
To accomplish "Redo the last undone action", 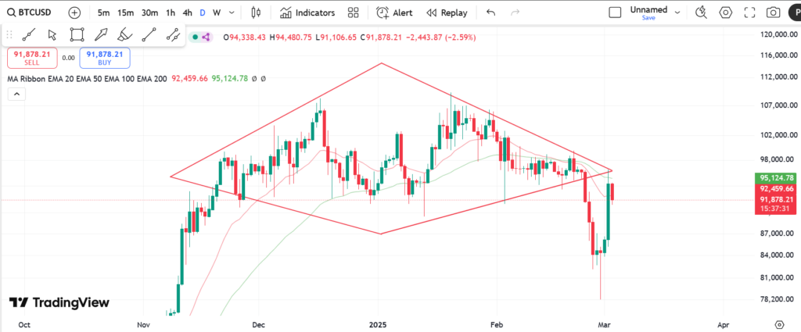I will pyautogui.click(x=516, y=12).
